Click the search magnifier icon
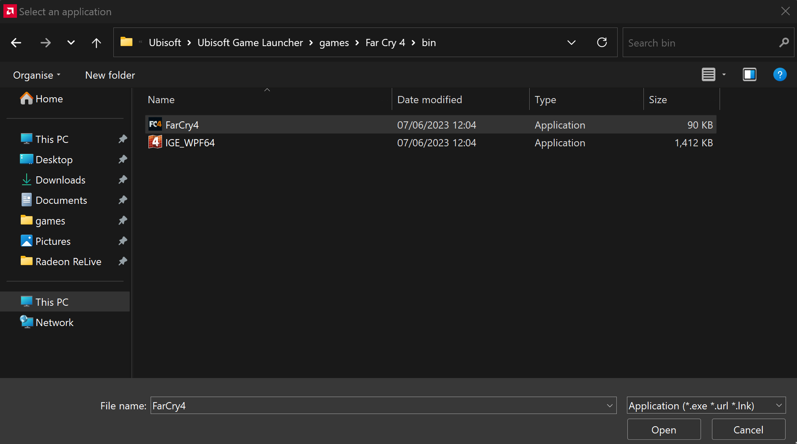 (784, 42)
